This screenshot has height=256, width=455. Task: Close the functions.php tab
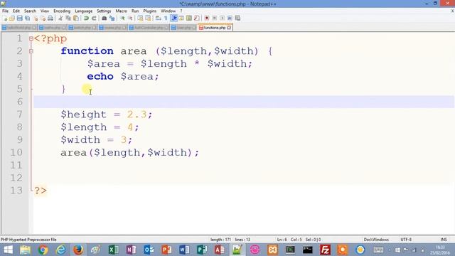tap(229, 28)
